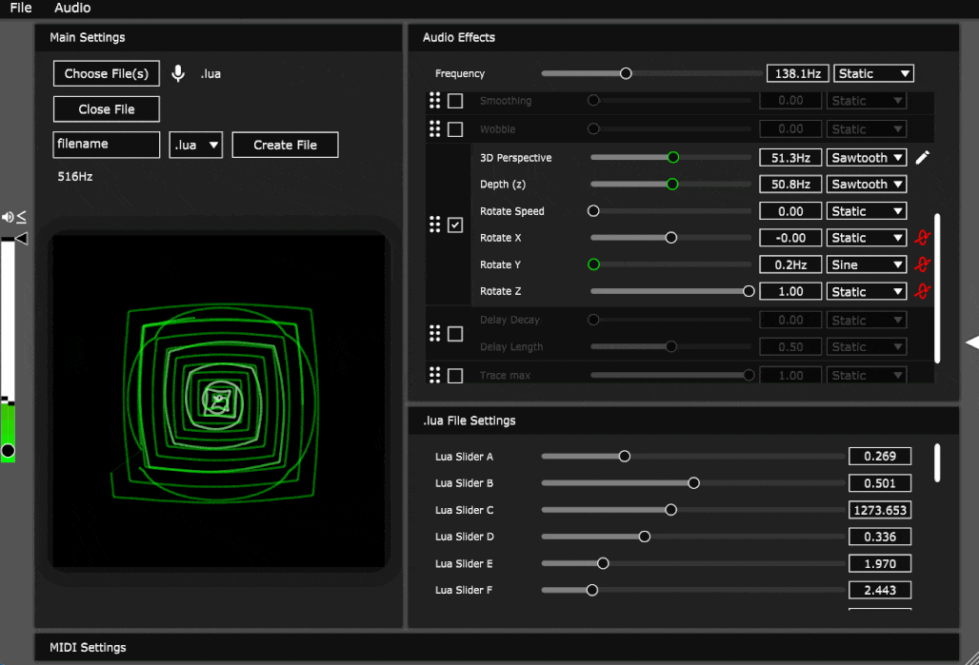979x665 pixels.
Task: Click the volume speaker icon
Action: click(9, 217)
